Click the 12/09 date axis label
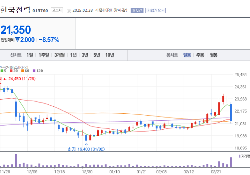Image resolution: width=250 pixels, height=175 pixels. [32, 172]
